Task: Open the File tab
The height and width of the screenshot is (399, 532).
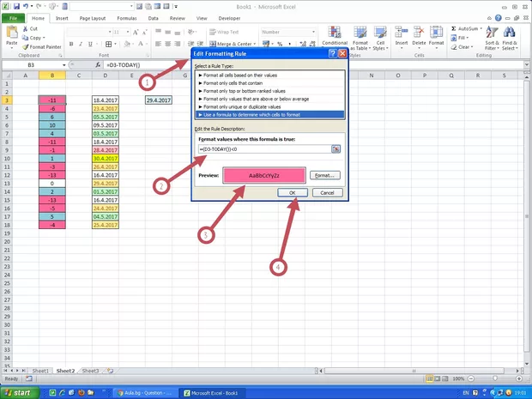Action: [13, 18]
